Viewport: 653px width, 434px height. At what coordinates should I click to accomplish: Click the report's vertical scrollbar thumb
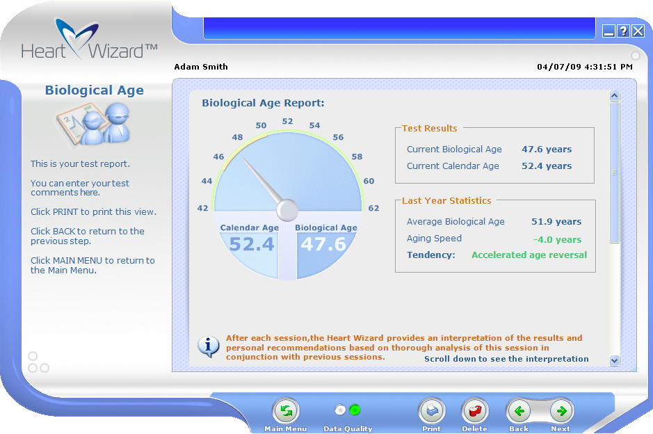coord(614,172)
